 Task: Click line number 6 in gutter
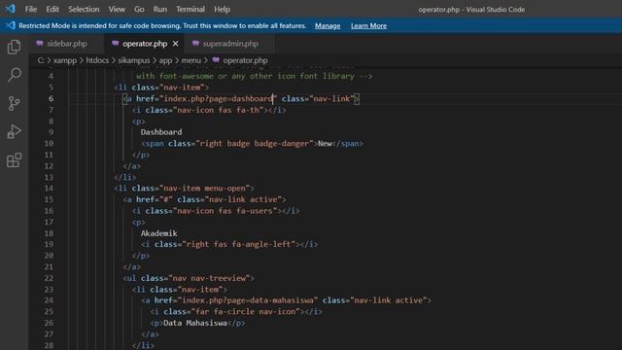pyautogui.click(x=51, y=98)
